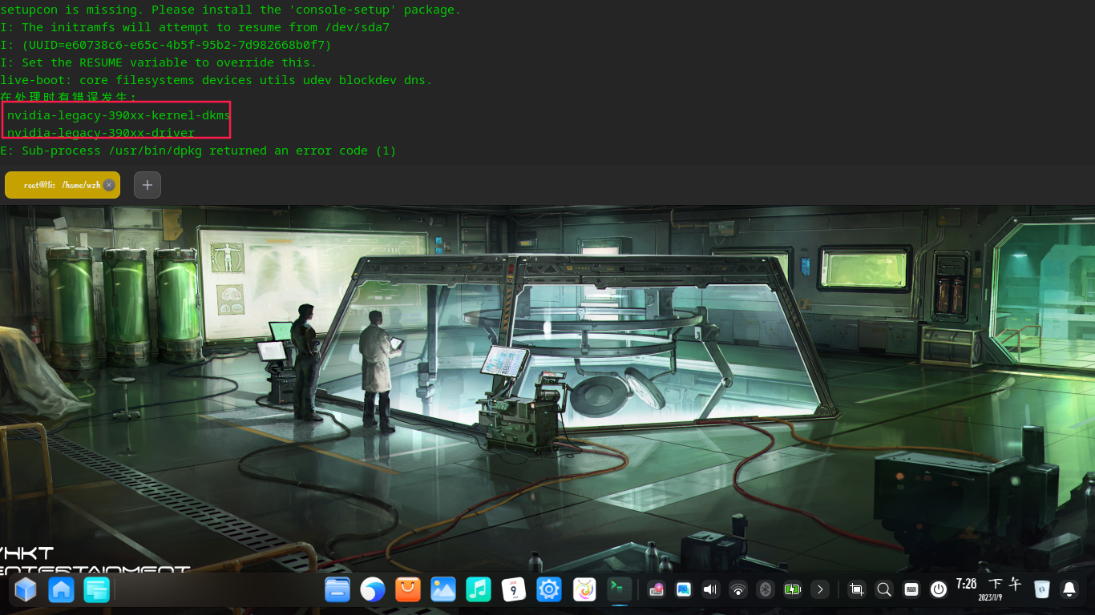The width and height of the screenshot is (1095, 615).
Task: Open the screenshot tray tool
Action: [855, 589]
